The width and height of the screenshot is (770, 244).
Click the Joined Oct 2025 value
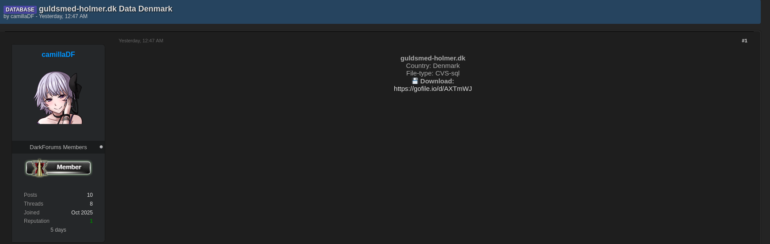82,213
